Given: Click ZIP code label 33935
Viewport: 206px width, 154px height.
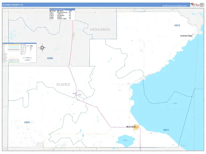Looking at the screenshot, I should coord(27,122).
